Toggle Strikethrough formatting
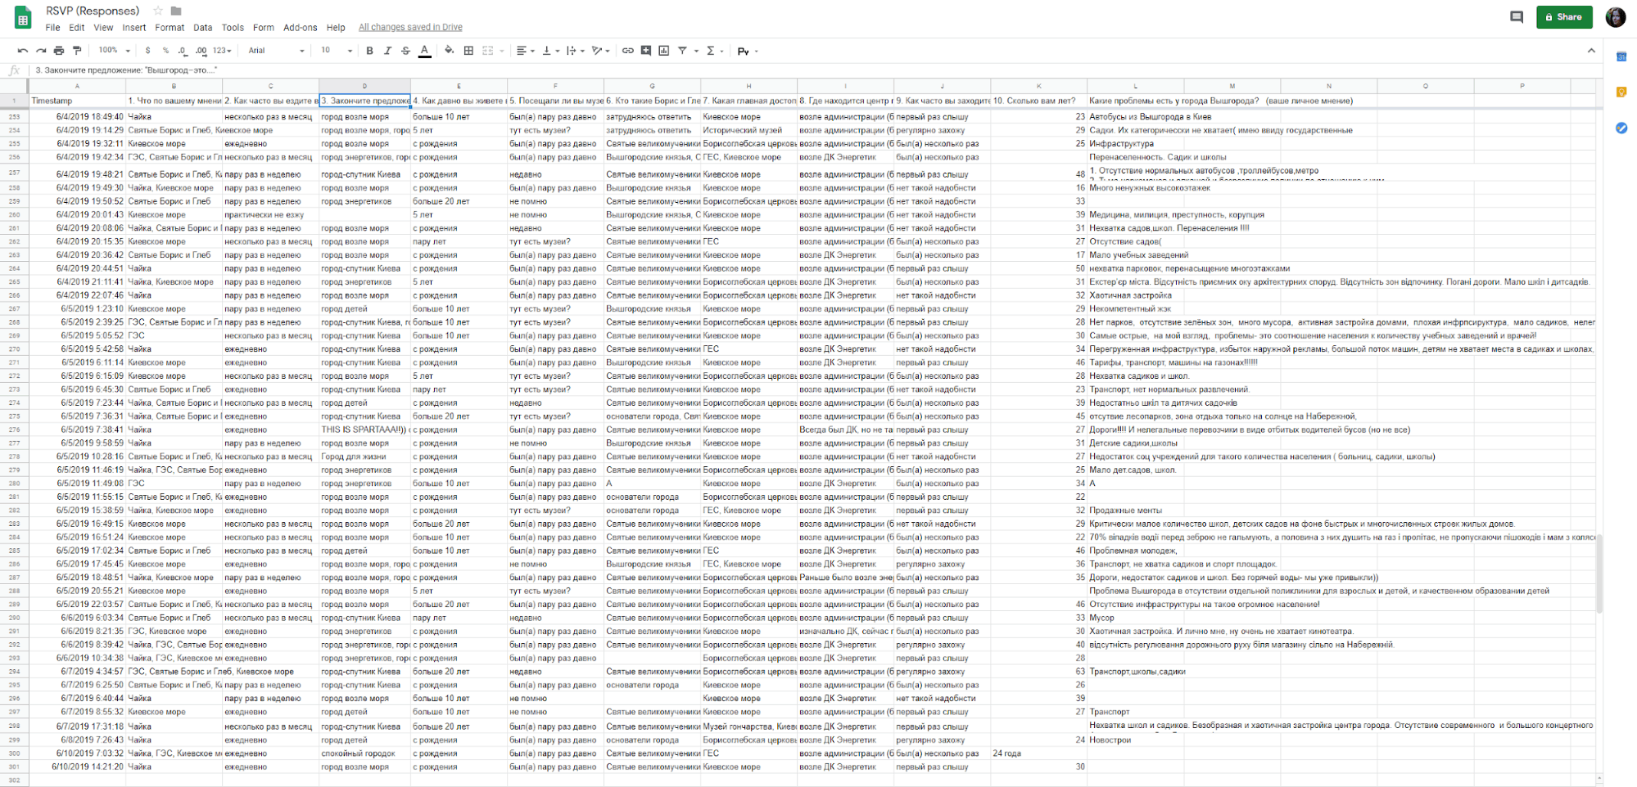The width and height of the screenshot is (1637, 787). pos(405,51)
